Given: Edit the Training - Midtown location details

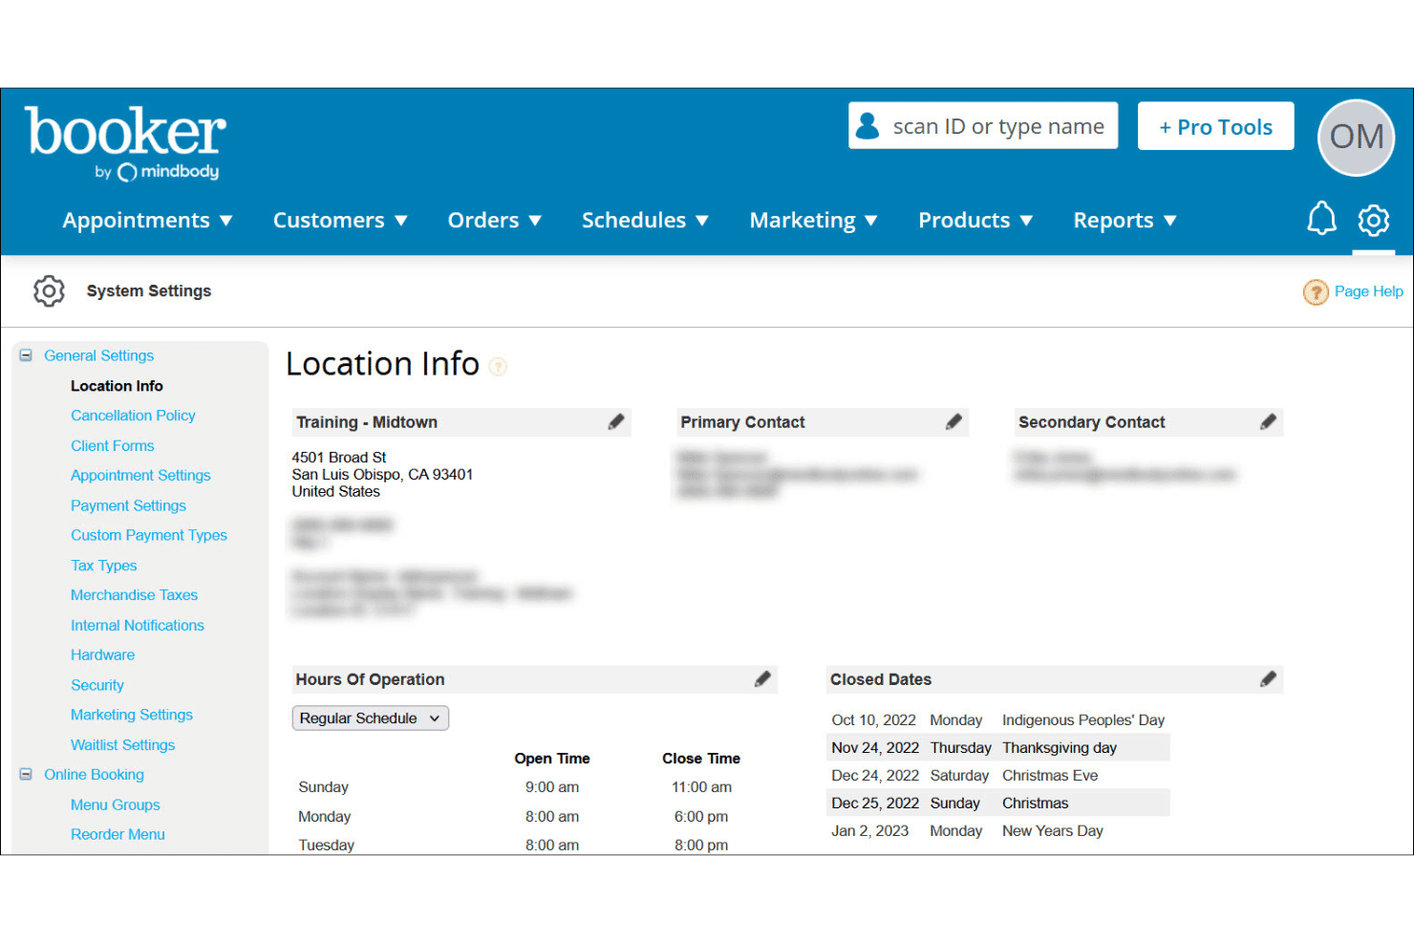Looking at the screenshot, I should pos(616,421).
